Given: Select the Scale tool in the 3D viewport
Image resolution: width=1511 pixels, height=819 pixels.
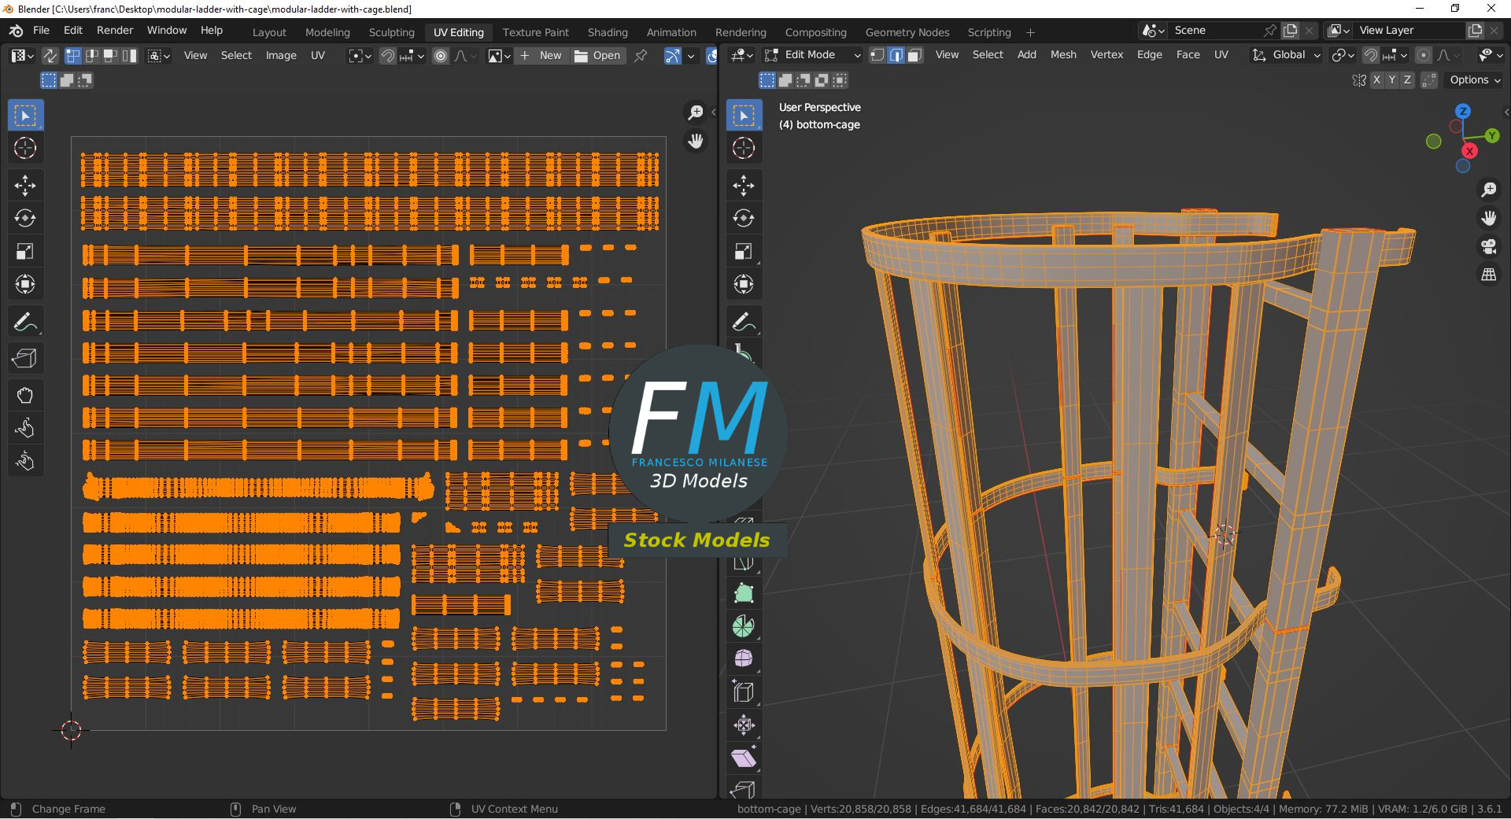Looking at the screenshot, I should [744, 252].
